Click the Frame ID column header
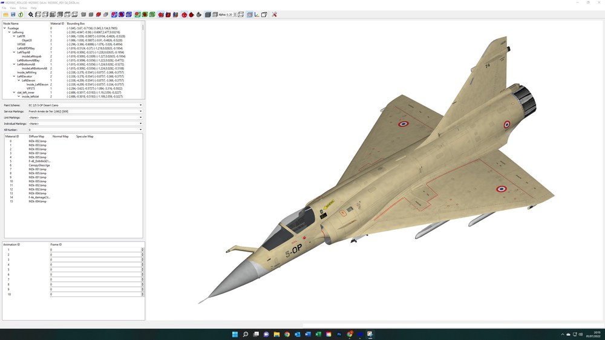The height and width of the screenshot is (340, 605). tap(56, 244)
